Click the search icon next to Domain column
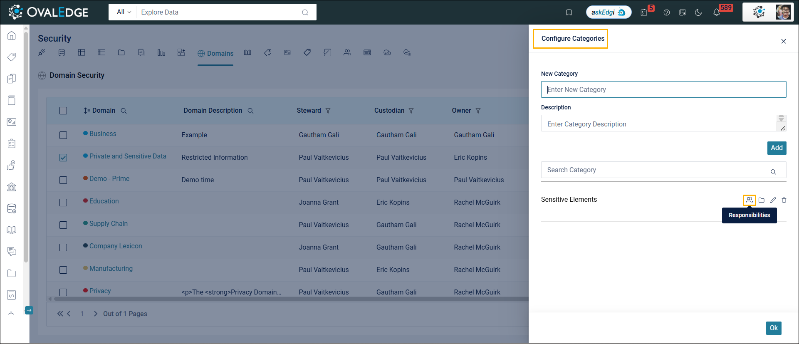 point(124,111)
